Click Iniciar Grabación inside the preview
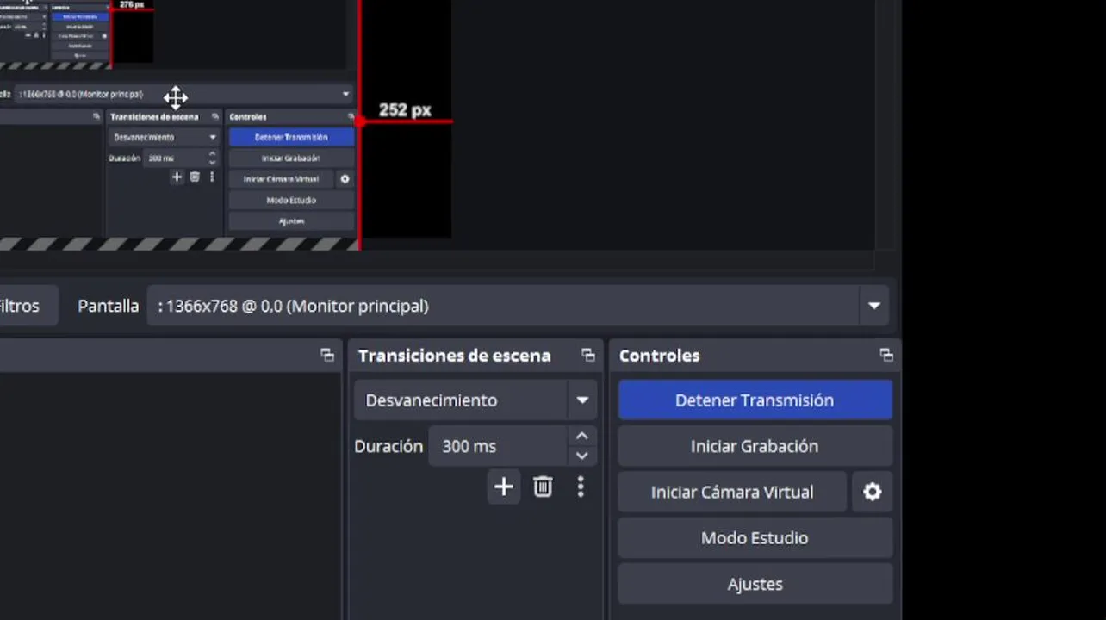This screenshot has height=620, width=1106. click(x=291, y=158)
